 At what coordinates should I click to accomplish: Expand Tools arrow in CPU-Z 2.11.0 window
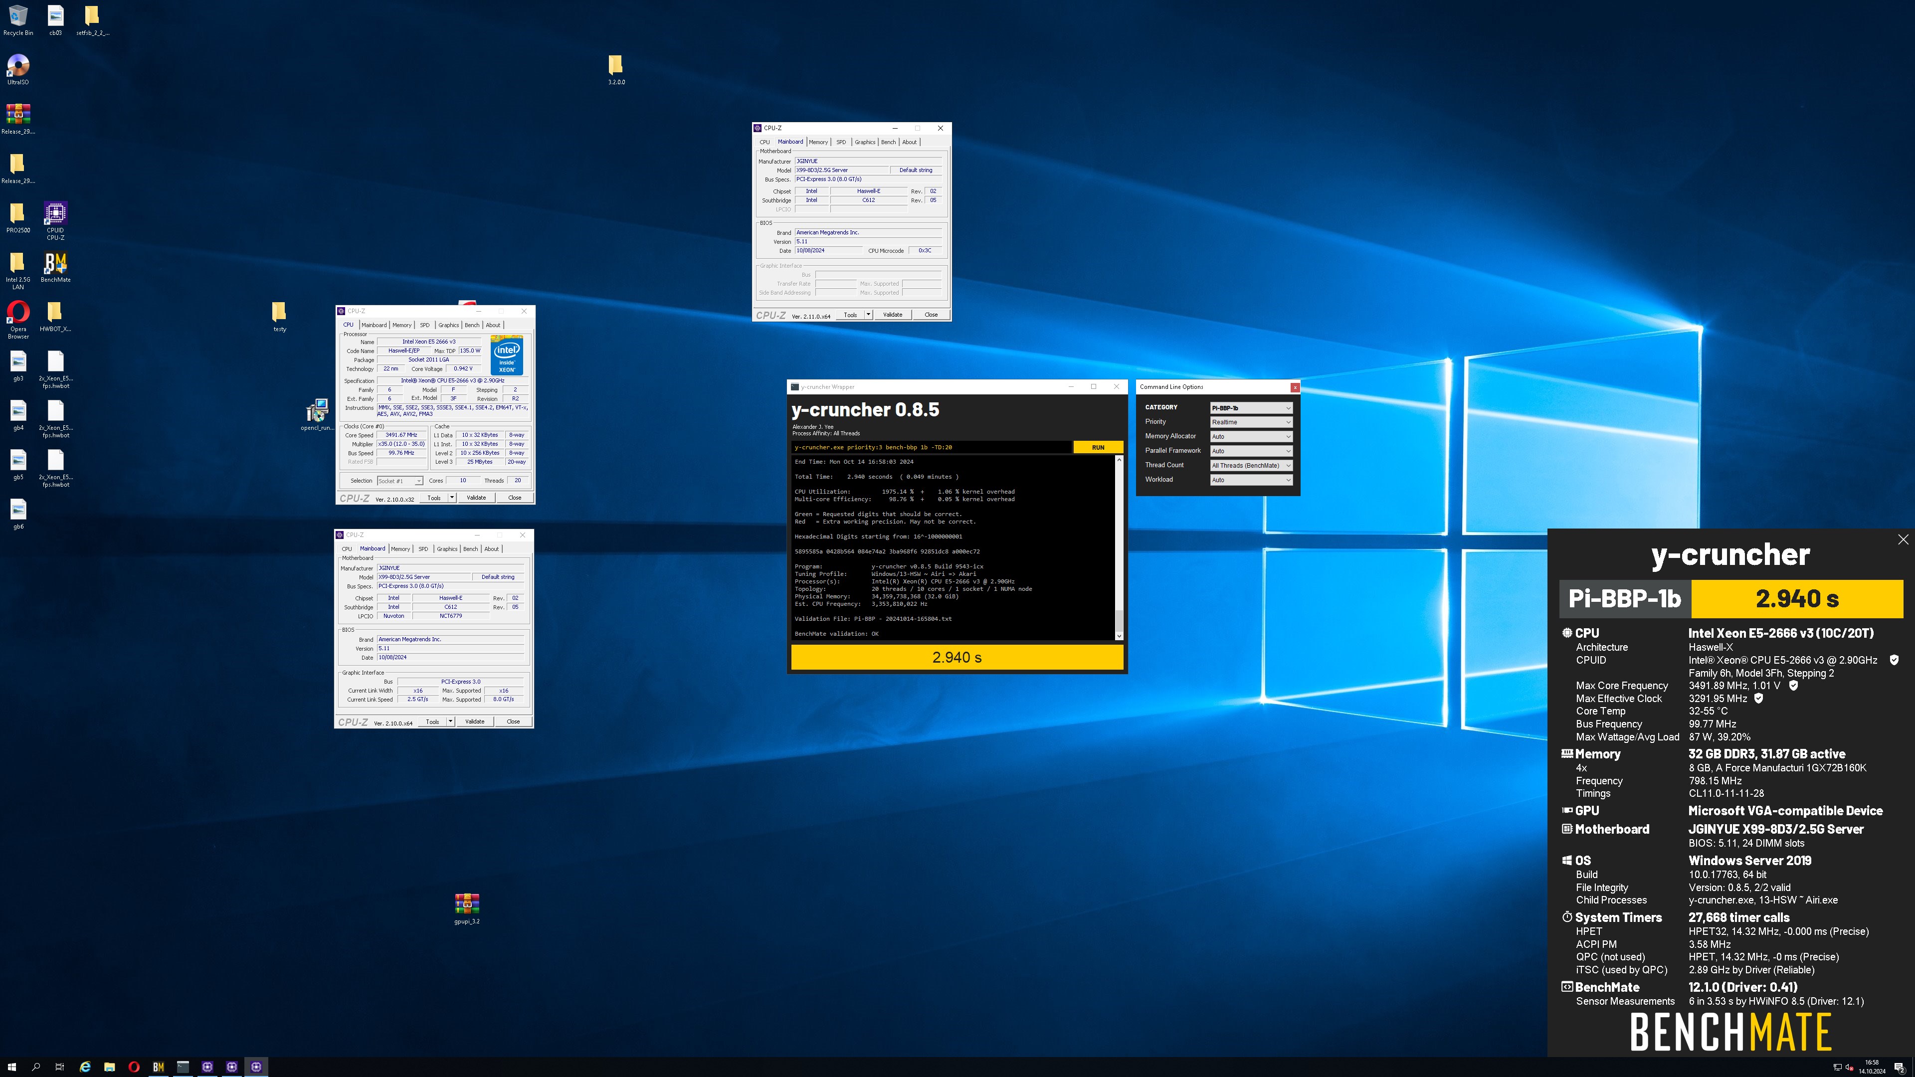pyautogui.click(x=868, y=315)
